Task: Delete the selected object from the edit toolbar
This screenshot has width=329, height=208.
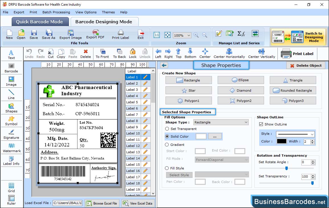Action: (x=86, y=54)
